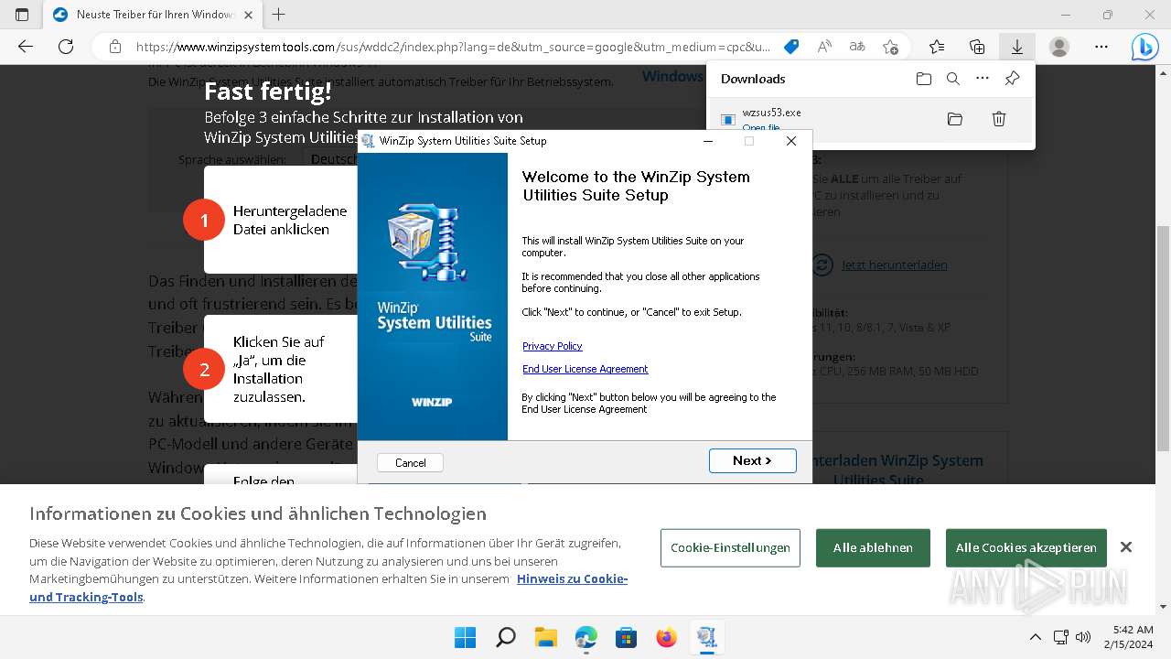Open network and volume quick settings
The width and height of the screenshot is (1171, 659).
click(1072, 637)
